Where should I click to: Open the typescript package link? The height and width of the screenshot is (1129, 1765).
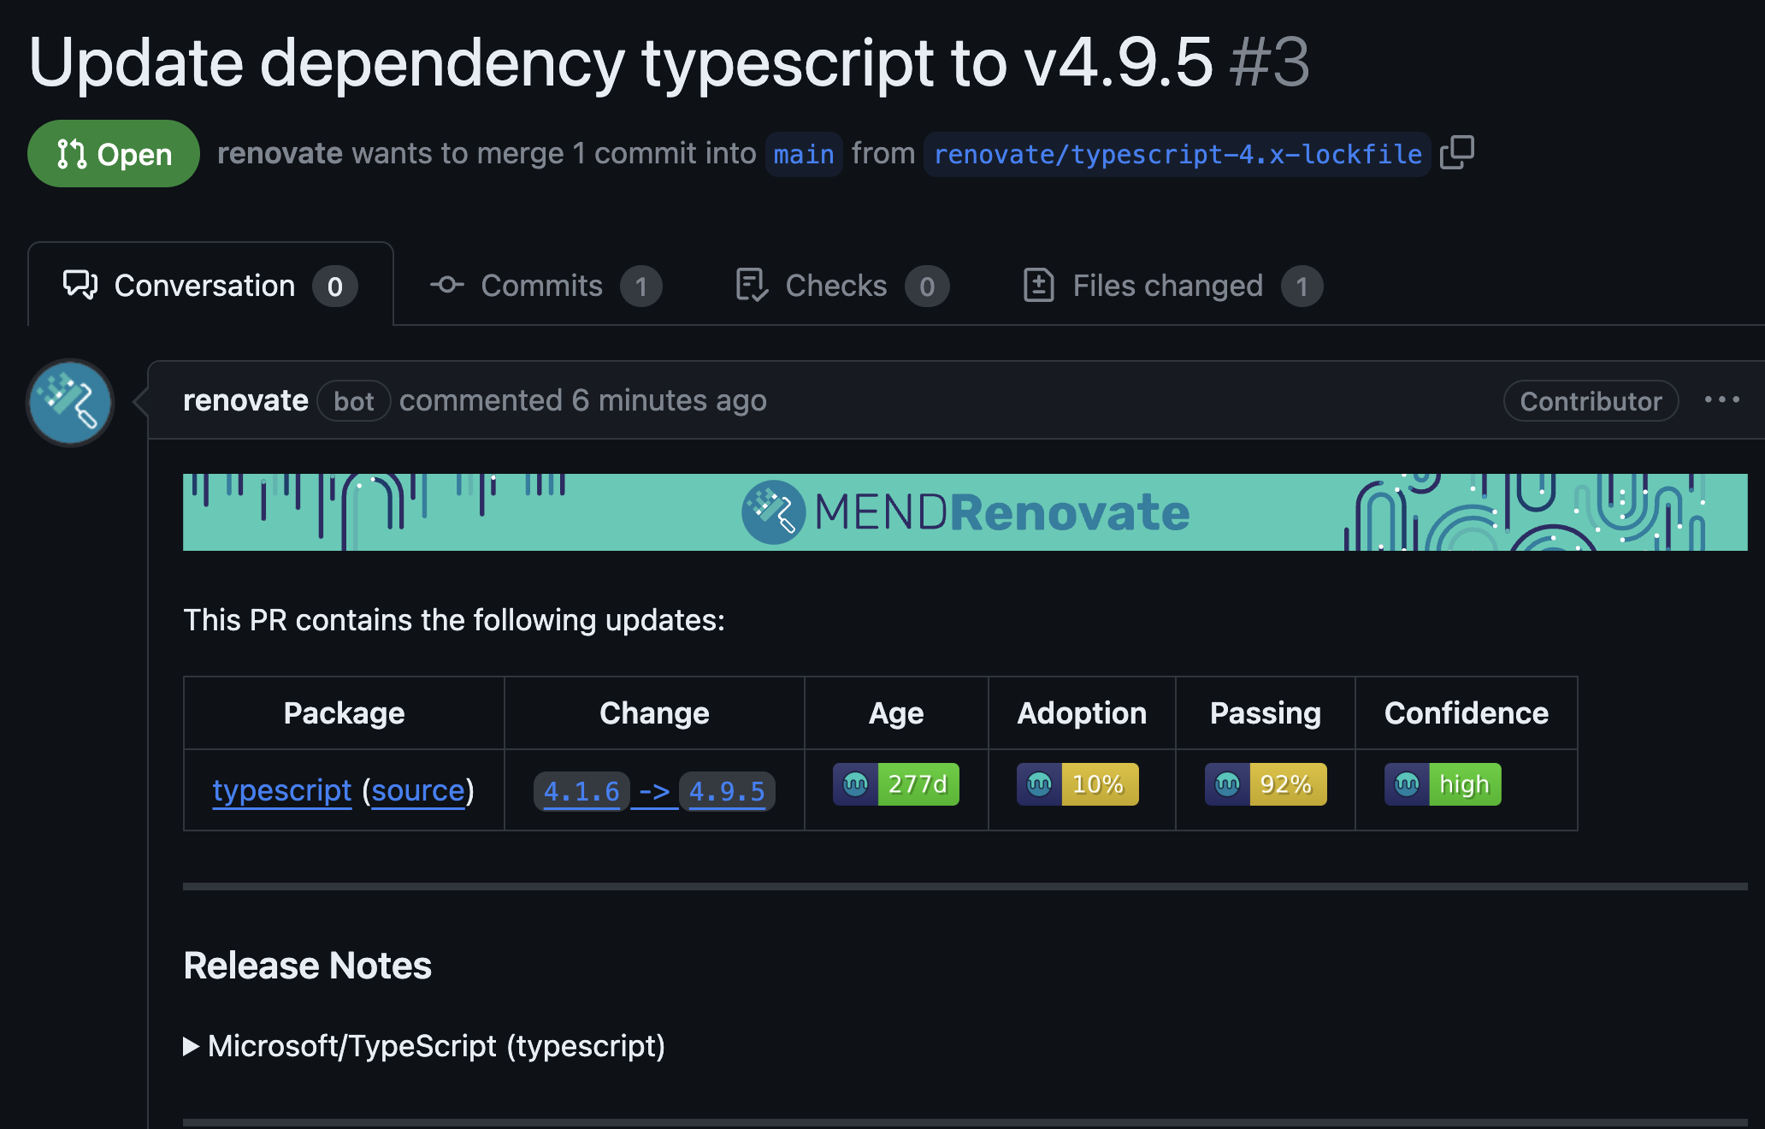(281, 790)
